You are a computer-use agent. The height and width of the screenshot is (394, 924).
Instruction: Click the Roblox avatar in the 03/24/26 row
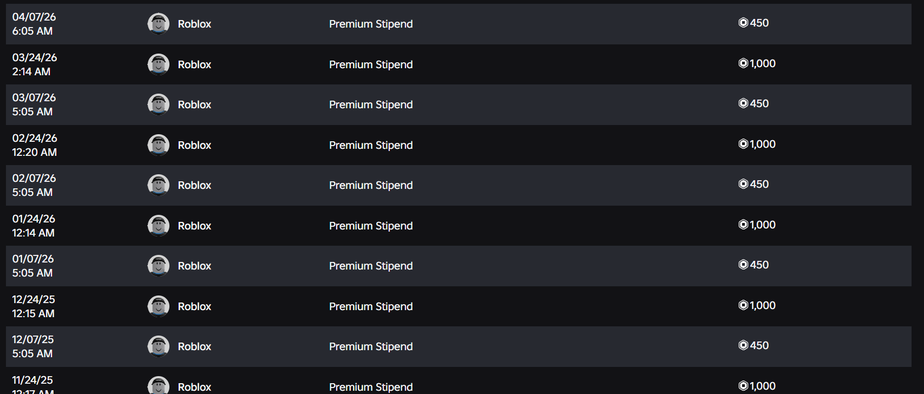[x=159, y=64]
